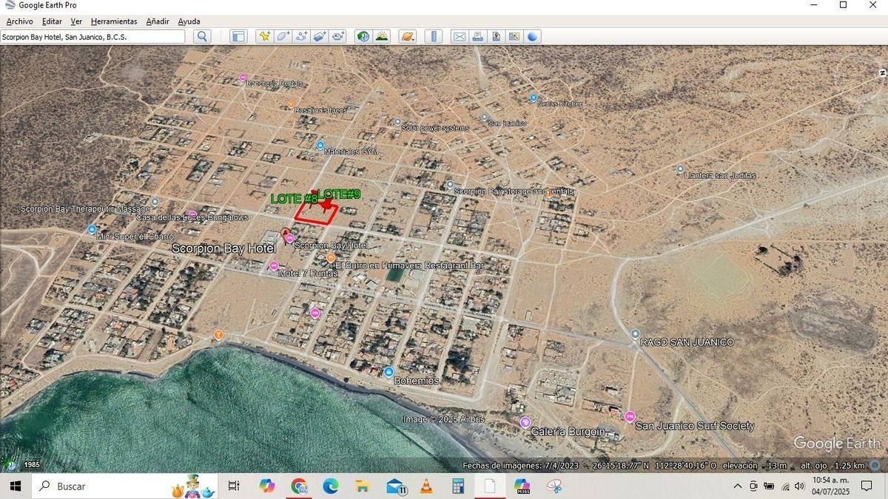Click the blue globe toolbar icon
Screen dimensions: 888x499
tap(533, 36)
